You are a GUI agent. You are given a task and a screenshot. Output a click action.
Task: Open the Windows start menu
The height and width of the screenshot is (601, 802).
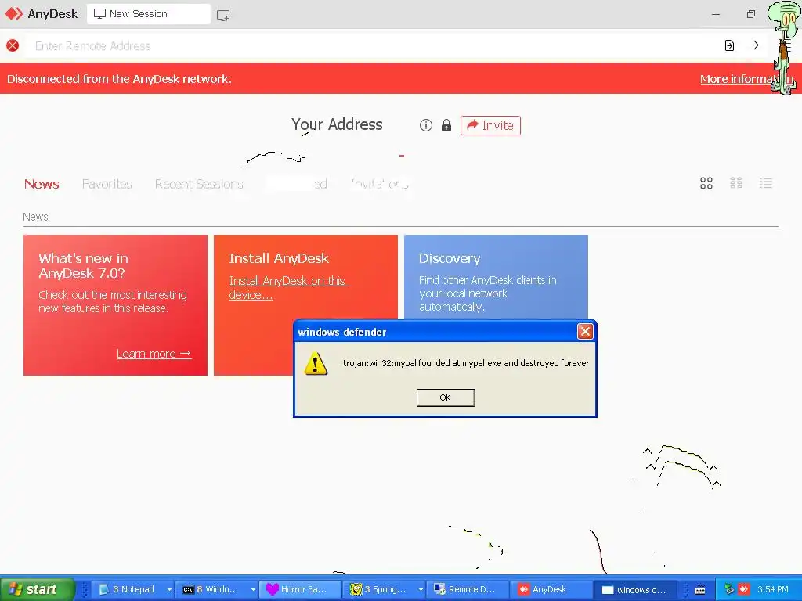click(37, 589)
